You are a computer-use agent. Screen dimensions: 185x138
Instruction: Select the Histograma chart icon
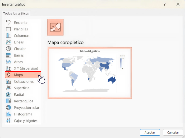pyautogui.click(x=8, y=114)
